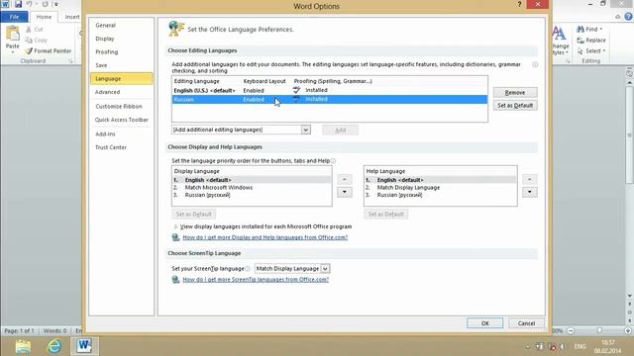Click the Find binoculars icon
This screenshot has height=356, width=634.
(x=581, y=29)
